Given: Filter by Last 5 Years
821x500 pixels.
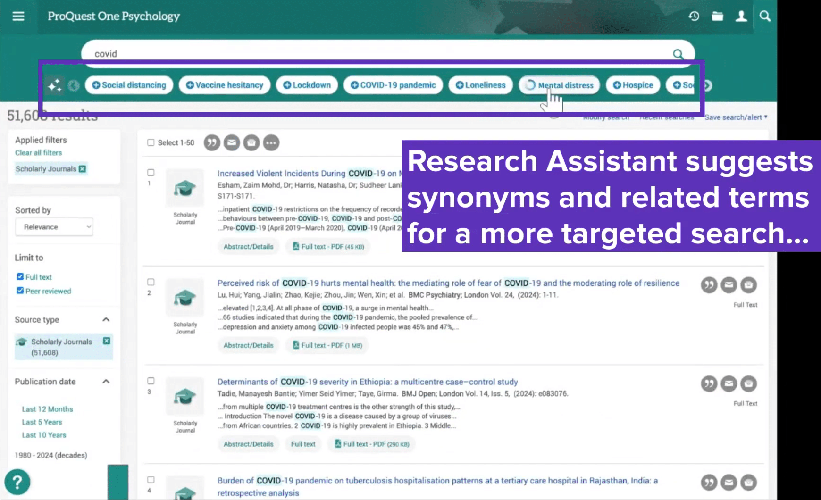Looking at the screenshot, I should tap(42, 422).
